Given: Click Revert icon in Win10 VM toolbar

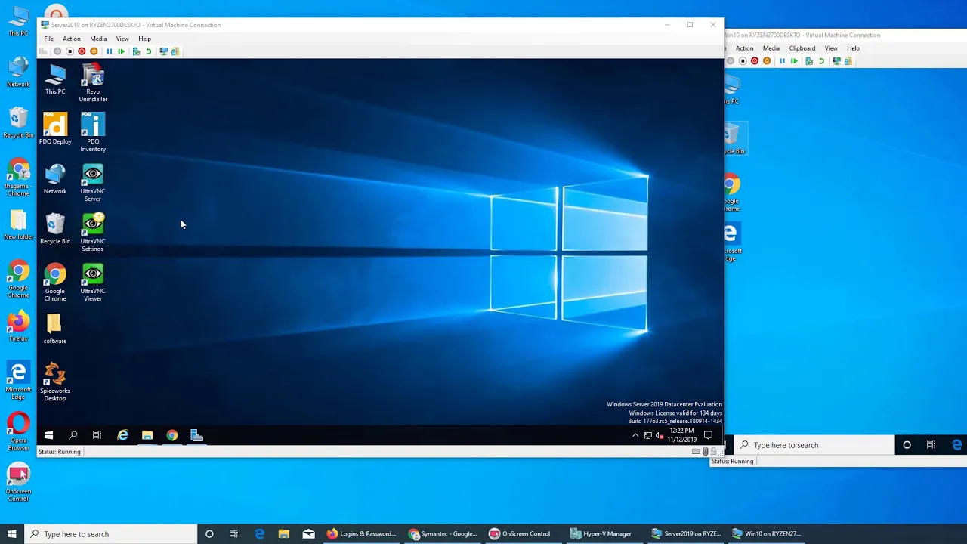Looking at the screenshot, I should pos(821,61).
